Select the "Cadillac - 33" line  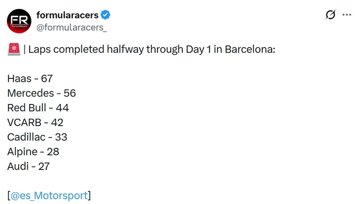(x=37, y=137)
